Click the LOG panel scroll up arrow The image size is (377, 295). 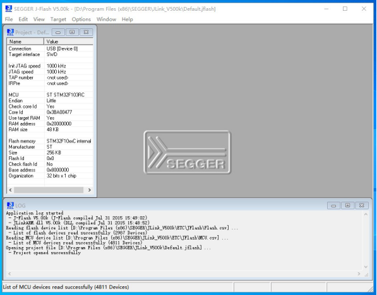point(366,214)
